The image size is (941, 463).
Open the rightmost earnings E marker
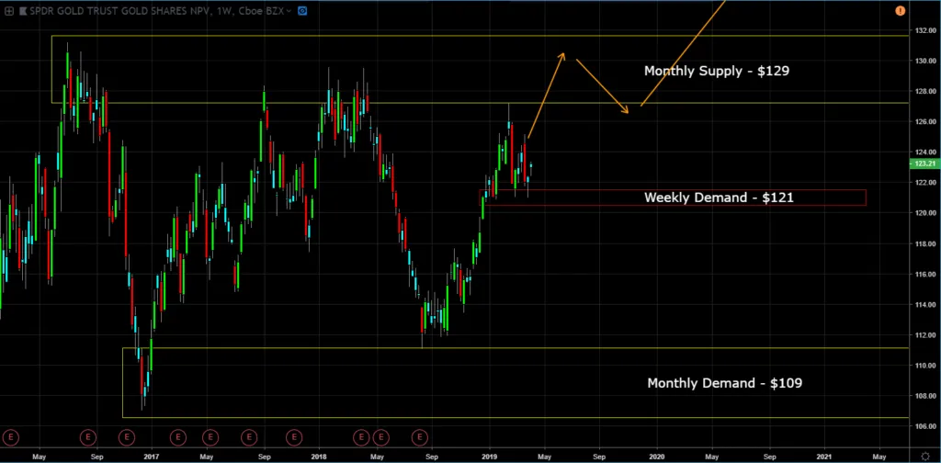[420, 438]
